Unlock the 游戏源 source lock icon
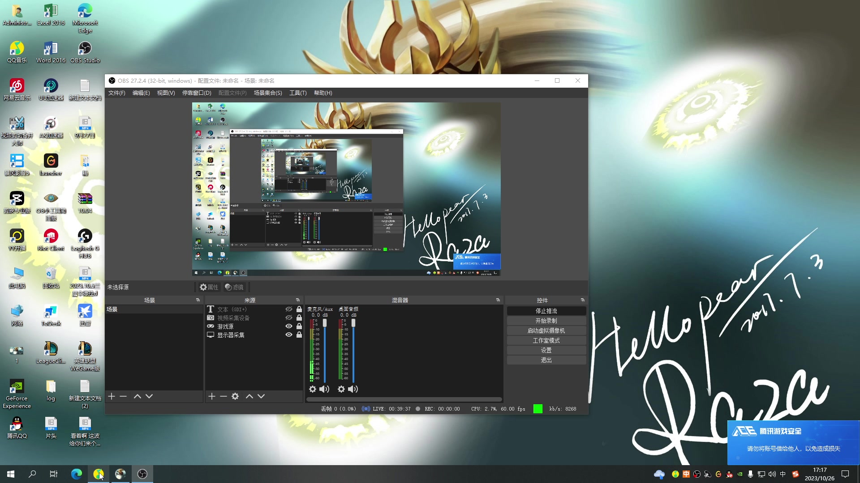 [x=299, y=326]
